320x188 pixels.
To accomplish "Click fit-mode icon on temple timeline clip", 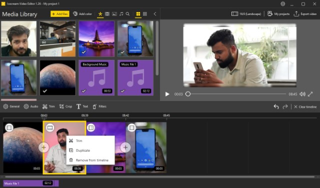I will (91, 128).
